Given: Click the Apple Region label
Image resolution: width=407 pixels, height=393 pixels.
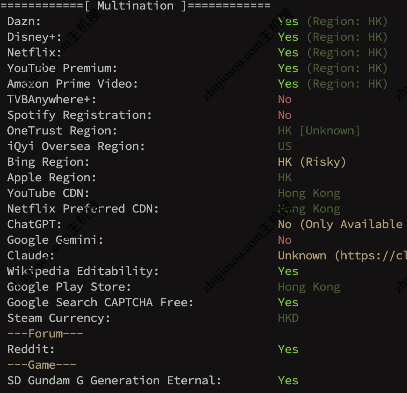Looking at the screenshot, I should pyautogui.click(x=52, y=177).
